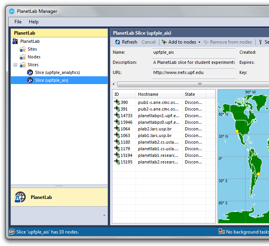Open the File menu

click(x=18, y=22)
